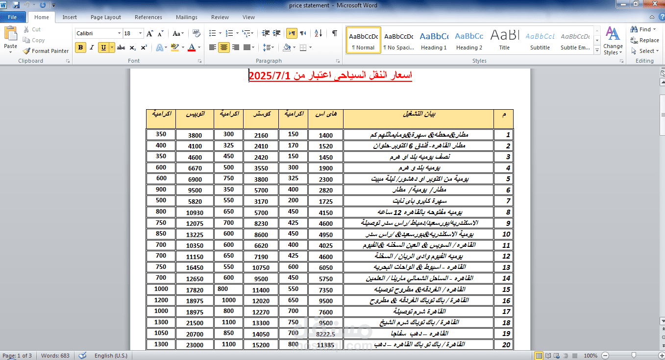
Task: Increase paragraph indent
Action: [x=277, y=33]
